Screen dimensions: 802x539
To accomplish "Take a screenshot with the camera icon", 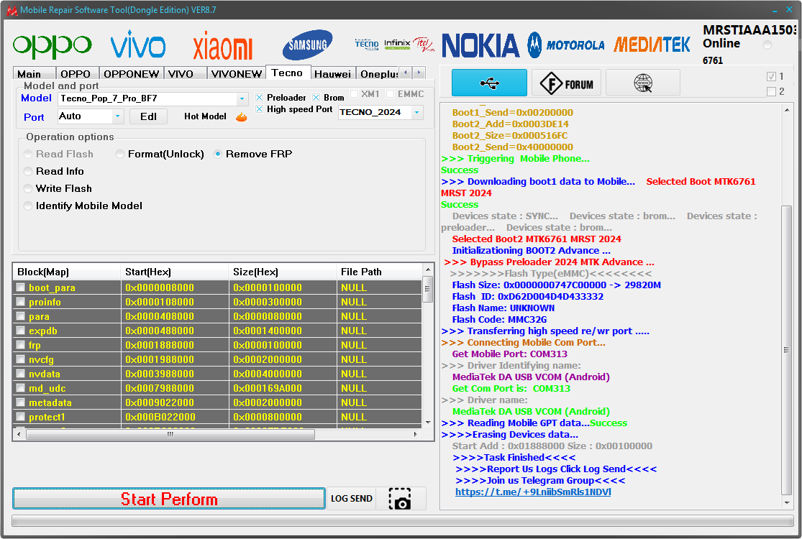I will coord(400,499).
